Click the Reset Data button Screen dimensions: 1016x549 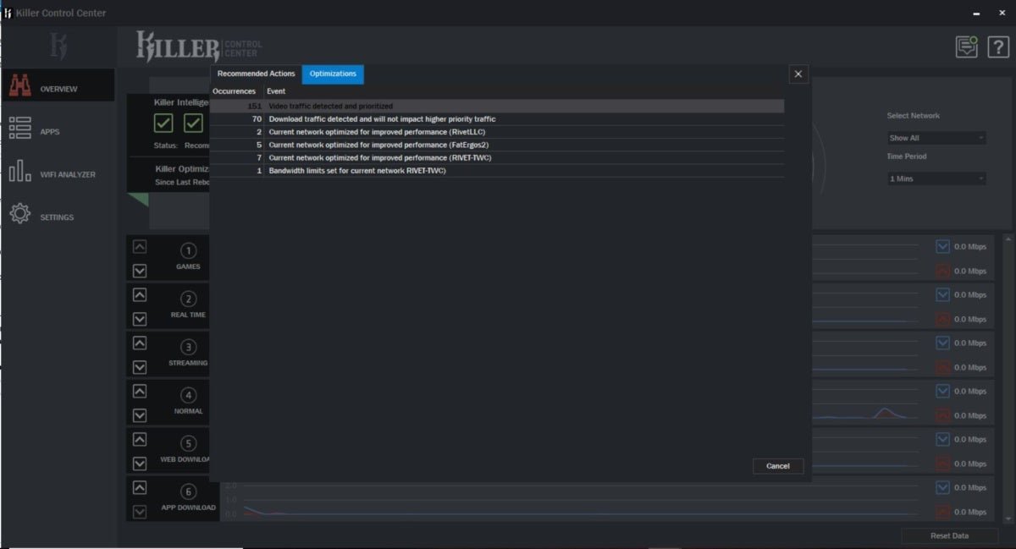(949, 535)
